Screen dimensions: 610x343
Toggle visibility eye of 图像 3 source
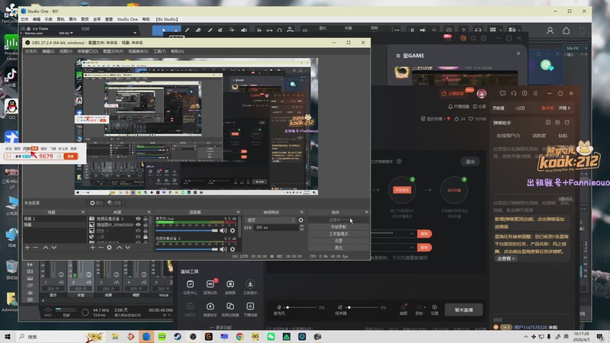pos(138,231)
